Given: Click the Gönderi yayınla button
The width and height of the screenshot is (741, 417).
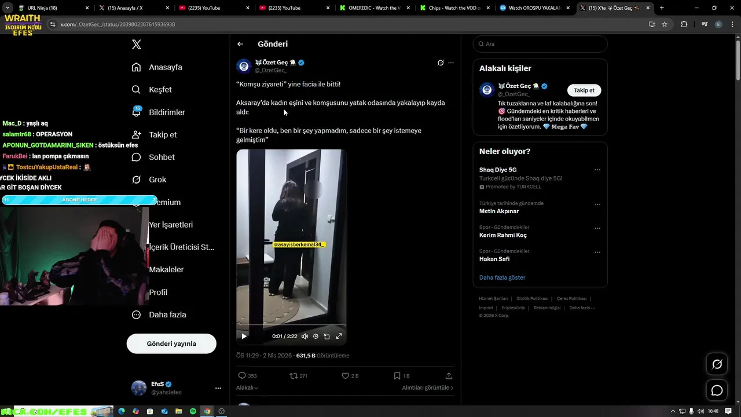Looking at the screenshot, I should pyautogui.click(x=171, y=343).
